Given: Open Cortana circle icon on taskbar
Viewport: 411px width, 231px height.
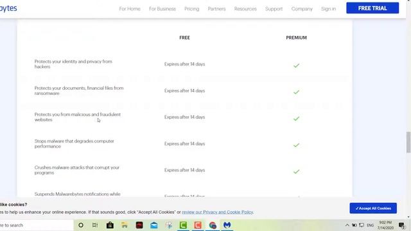Looking at the screenshot, I should pos(81,225).
